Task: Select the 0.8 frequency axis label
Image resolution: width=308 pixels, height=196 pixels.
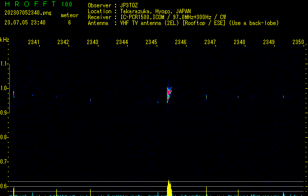Action: click(x=4, y=137)
